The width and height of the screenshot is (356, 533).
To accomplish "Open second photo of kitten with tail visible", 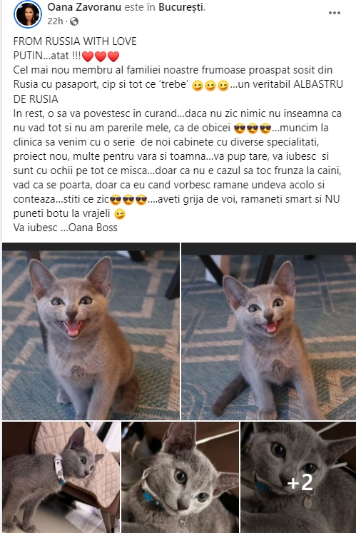I will coord(269,331).
